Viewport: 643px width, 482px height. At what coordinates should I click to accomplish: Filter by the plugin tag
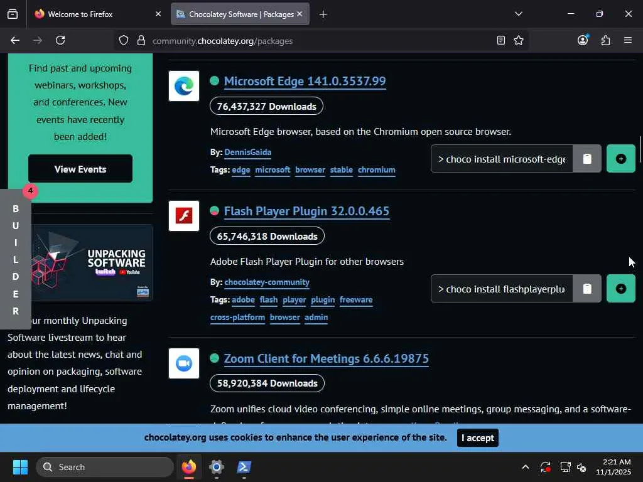[x=323, y=299]
